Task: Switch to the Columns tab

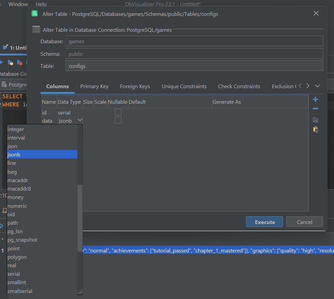Action: coord(58,86)
